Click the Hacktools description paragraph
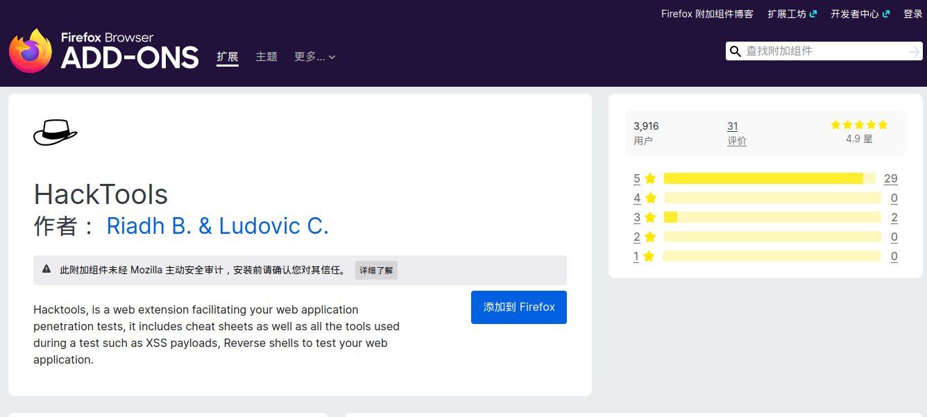This screenshot has height=417, width=927. pos(216,334)
